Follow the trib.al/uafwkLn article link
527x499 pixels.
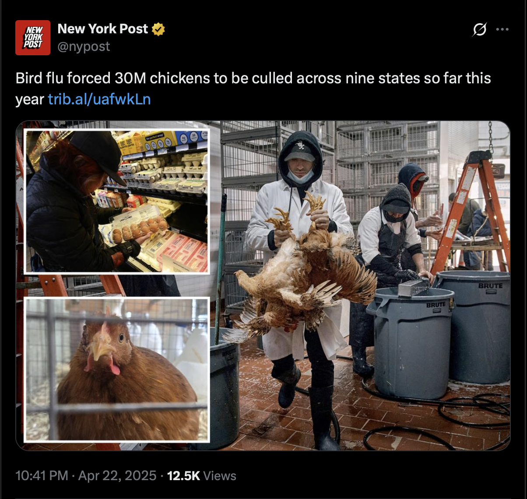coord(99,99)
